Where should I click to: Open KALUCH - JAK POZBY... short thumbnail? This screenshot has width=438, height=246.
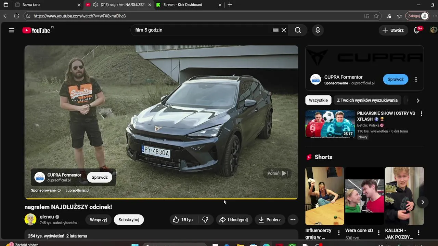(404, 196)
